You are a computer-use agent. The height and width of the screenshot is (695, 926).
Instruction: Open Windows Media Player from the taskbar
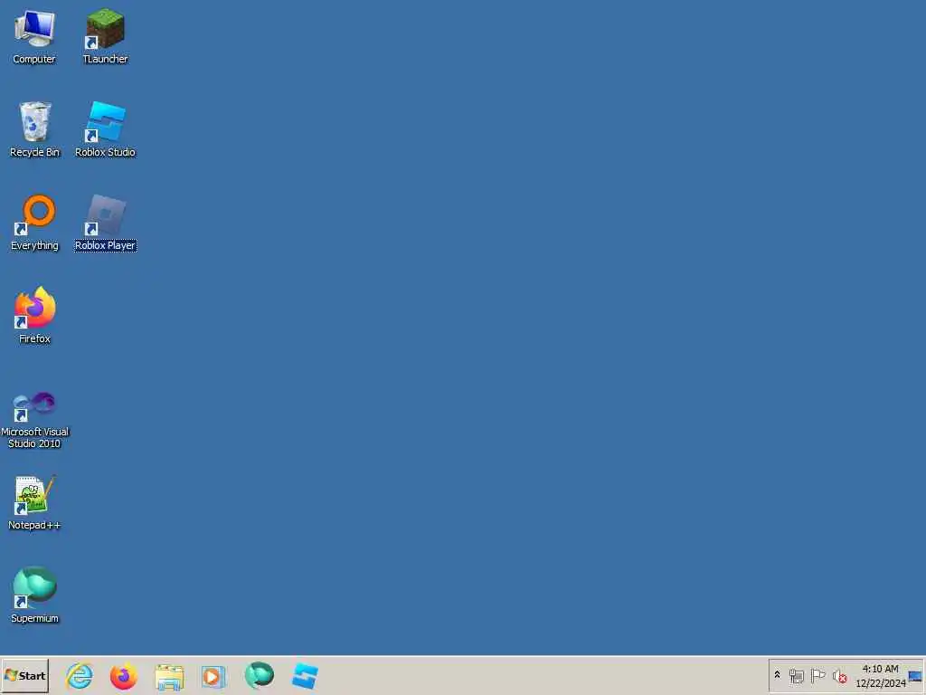213,676
